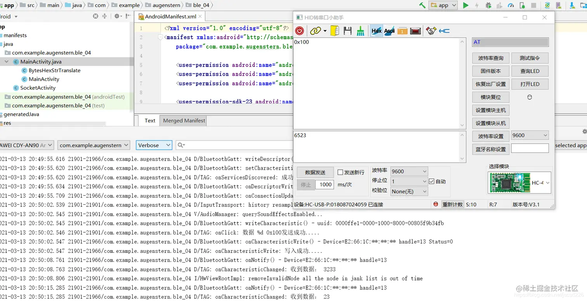Open the 波特率 9600 dropdown near send area
Viewport: 587px width, 301px height.
tap(409, 171)
